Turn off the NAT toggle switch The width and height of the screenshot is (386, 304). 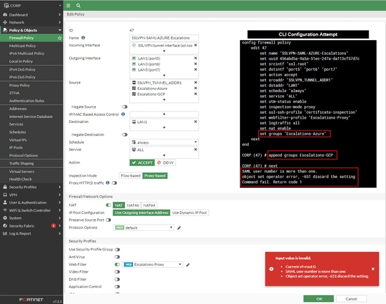[108, 205]
